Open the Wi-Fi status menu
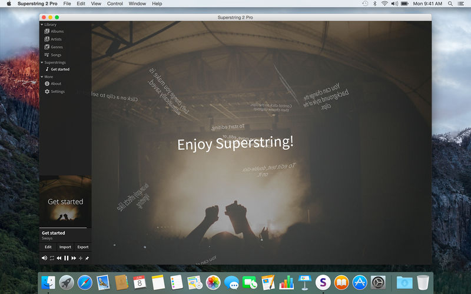The image size is (471, 294). click(x=384, y=4)
